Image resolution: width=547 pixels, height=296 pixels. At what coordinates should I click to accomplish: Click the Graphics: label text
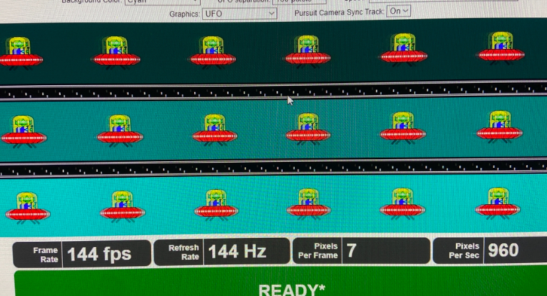[x=184, y=14]
